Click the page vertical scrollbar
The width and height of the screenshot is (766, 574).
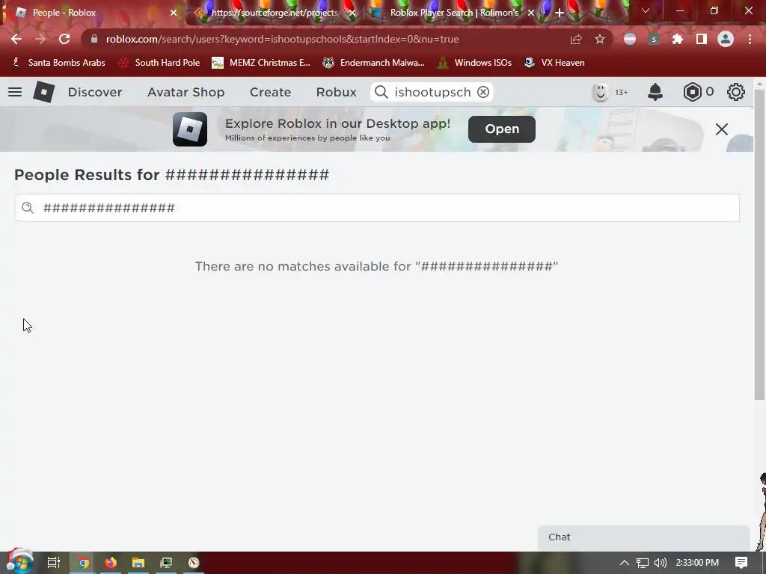pos(759,244)
